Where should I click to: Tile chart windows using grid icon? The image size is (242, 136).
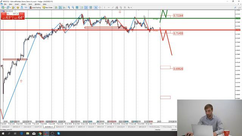(x=77, y=8)
